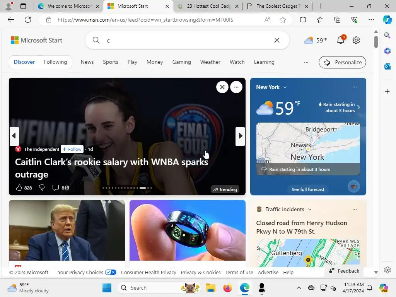Open Outlook icon in sidebar
This screenshot has width=396, height=297.
click(387, 67)
